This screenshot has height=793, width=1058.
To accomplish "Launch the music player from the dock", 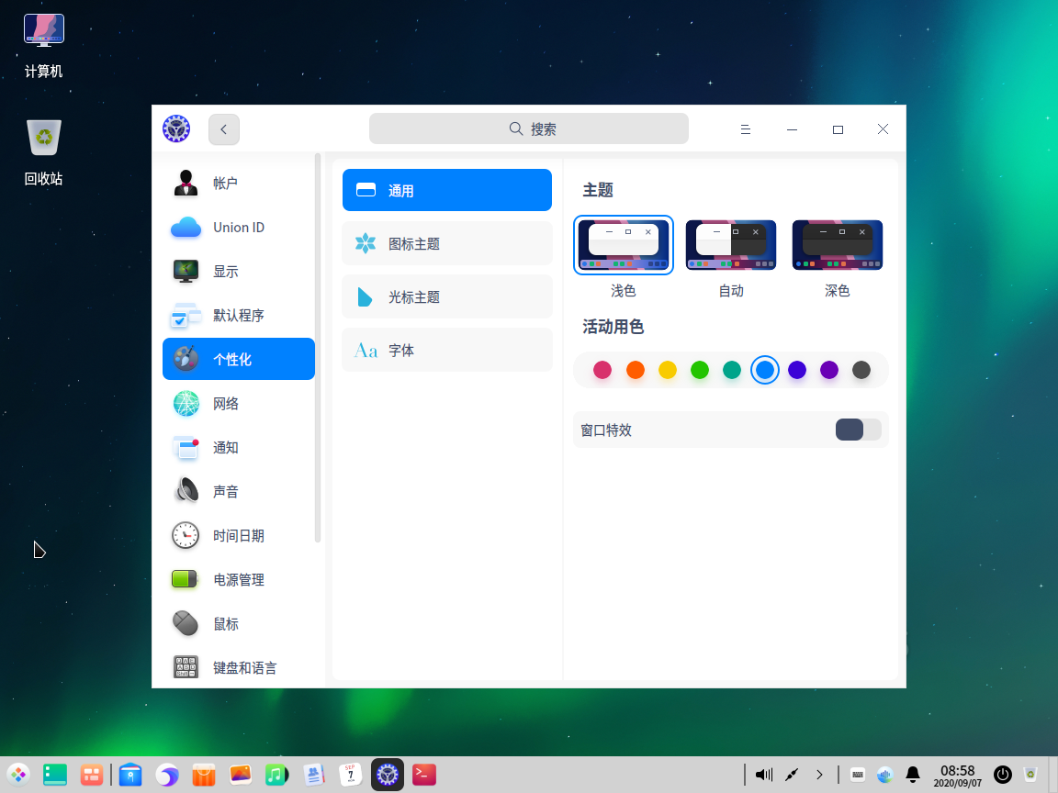I will pyautogui.click(x=276, y=775).
